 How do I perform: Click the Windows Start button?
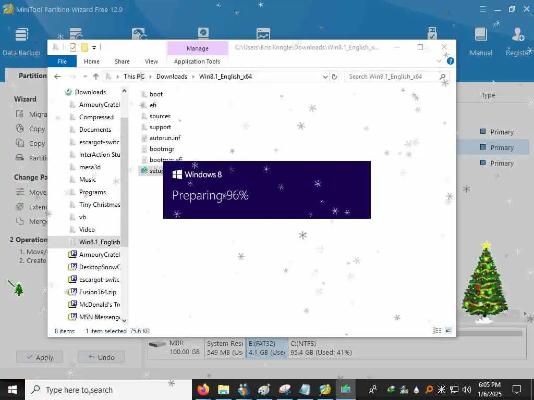pyautogui.click(x=13, y=390)
